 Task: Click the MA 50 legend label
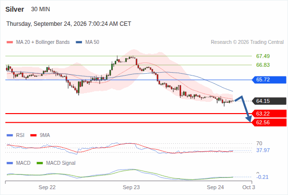coord(92,42)
